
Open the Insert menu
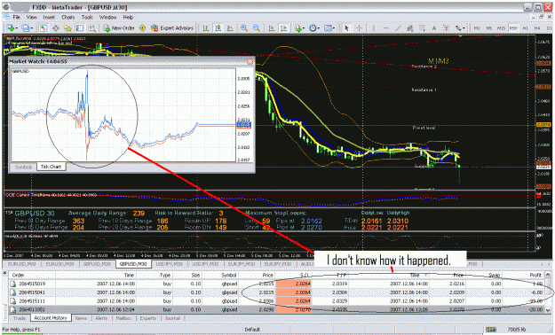[x=49, y=17]
